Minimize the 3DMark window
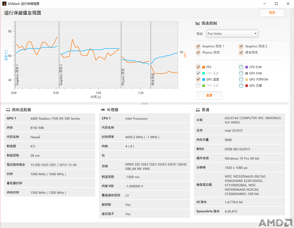Viewport: 294px width, 228px height. [265, 4]
